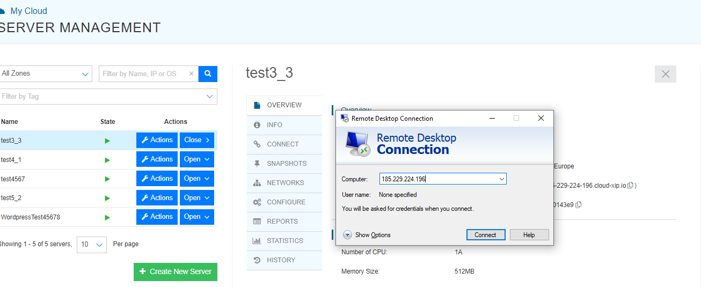The height and width of the screenshot is (287, 701).
Task: Open the Filter by Tag dropdown
Action: pos(108,97)
